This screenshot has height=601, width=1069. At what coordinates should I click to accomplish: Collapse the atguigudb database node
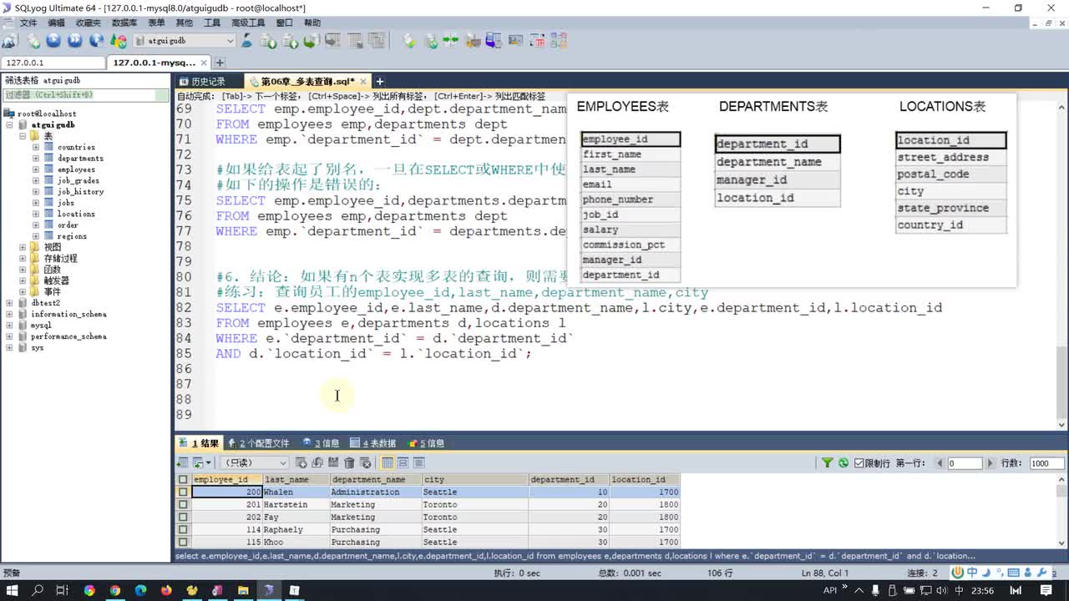[x=9, y=125]
